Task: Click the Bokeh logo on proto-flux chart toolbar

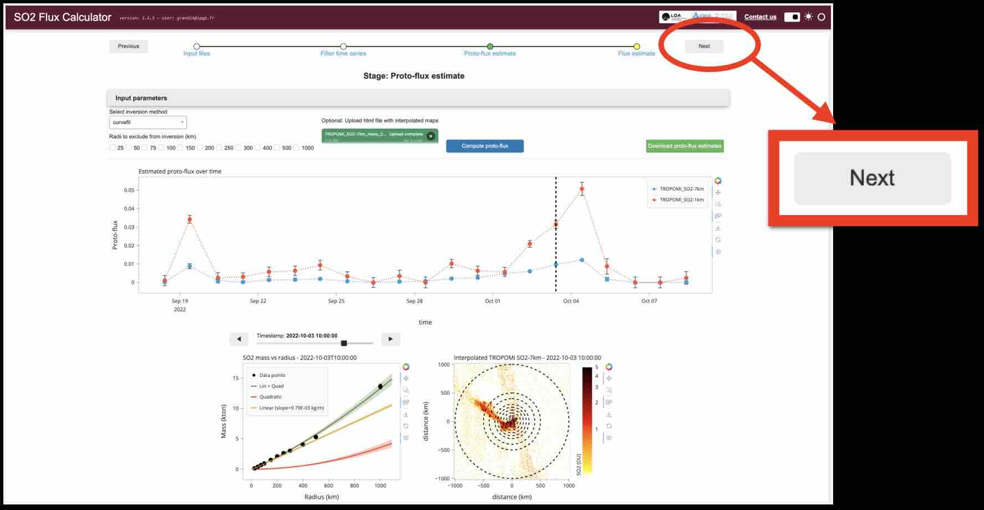Action: pyautogui.click(x=718, y=181)
